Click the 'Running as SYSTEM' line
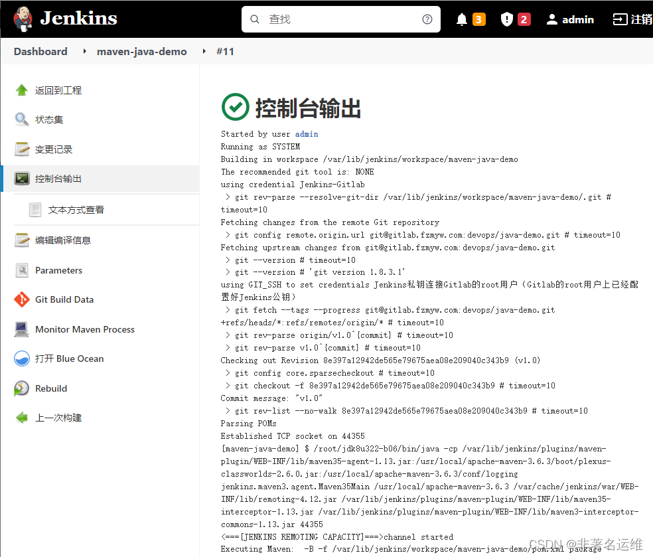Image resolution: width=653 pixels, height=557 pixels. [x=260, y=147]
